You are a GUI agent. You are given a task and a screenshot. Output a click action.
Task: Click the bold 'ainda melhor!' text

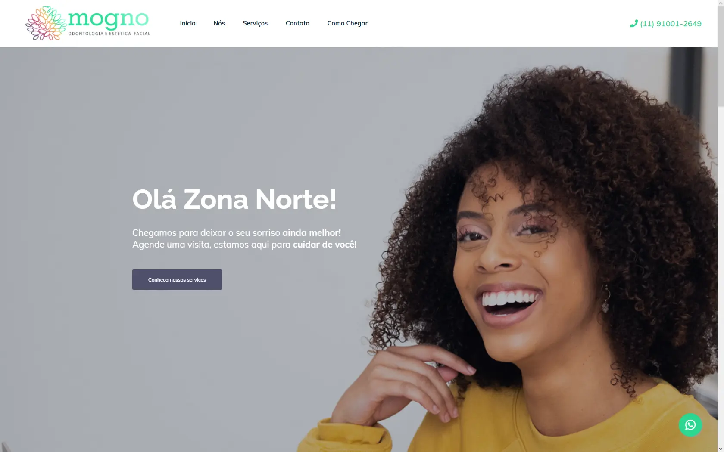pos(312,233)
